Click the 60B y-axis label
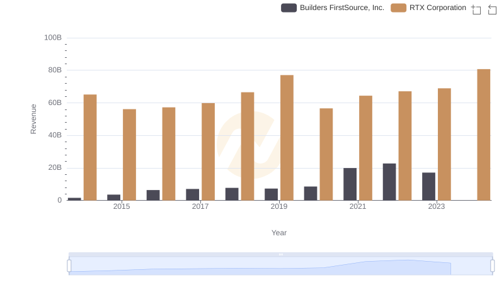Image resolution: width=504 pixels, height=290 pixels. pyautogui.click(x=55, y=103)
